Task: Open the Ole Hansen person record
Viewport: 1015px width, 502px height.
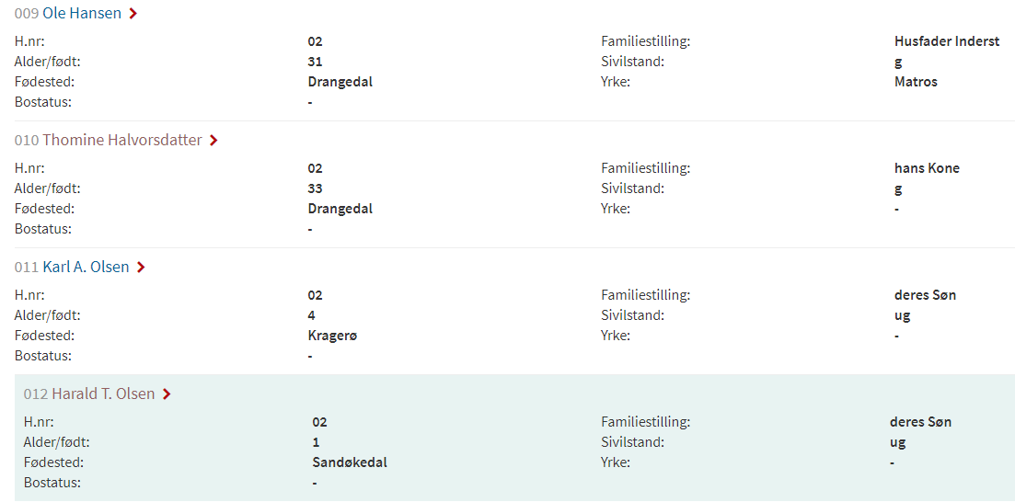Action: pos(82,13)
